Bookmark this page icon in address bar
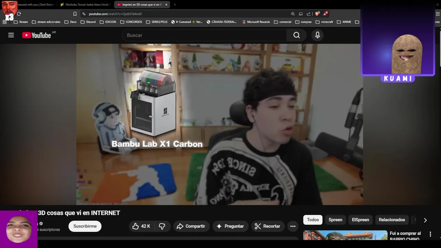 click(x=75, y=14)
